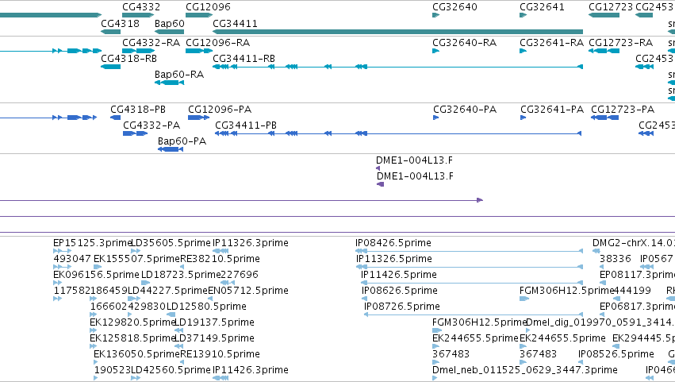Image resolution: width=675 pixels, height=382 pixels.
Task: Click the CG4332-RA transcript label
Action: click(x=151, y=43)
